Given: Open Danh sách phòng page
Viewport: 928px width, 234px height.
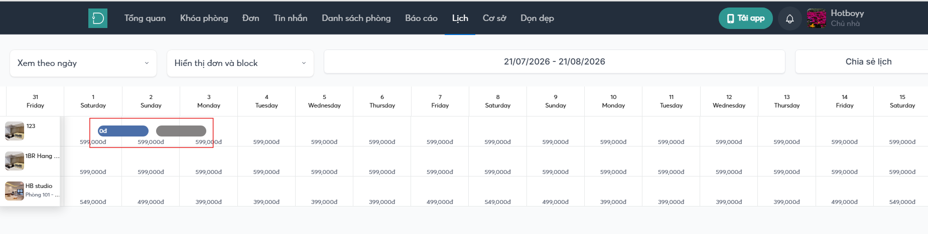Looking at the screenshot, I should coord(356,18).
